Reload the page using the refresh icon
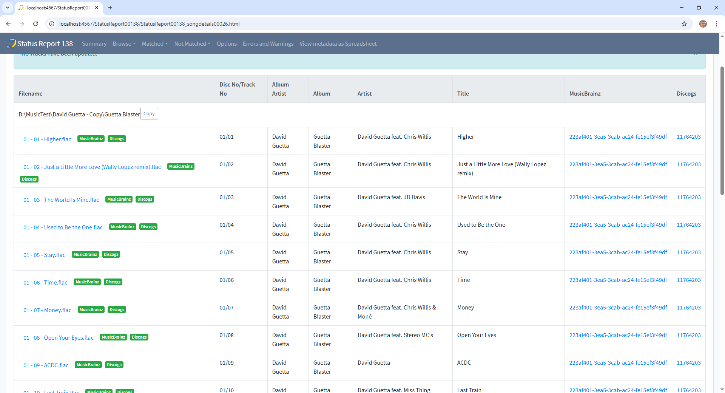The height and width of the screenshot is (393, 725). tap(35, 24)
